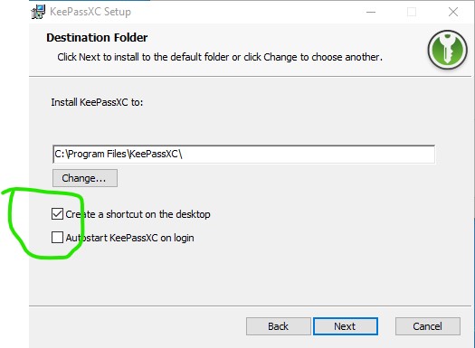Enable the Autostart KeePassXC on login checkbox
The image size is (475, 348).
click(x=57, y=238)
